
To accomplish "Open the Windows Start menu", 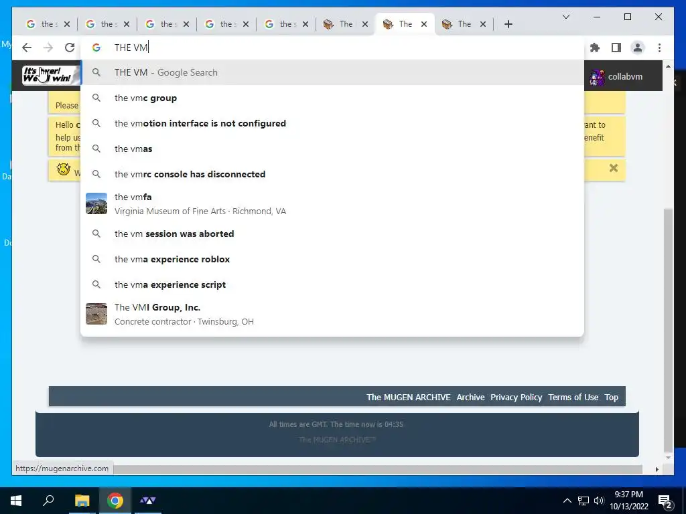I will (x=16, y=501).
